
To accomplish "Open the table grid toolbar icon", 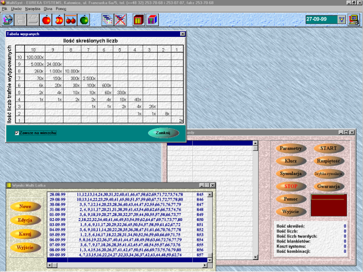I will [107, 20].
